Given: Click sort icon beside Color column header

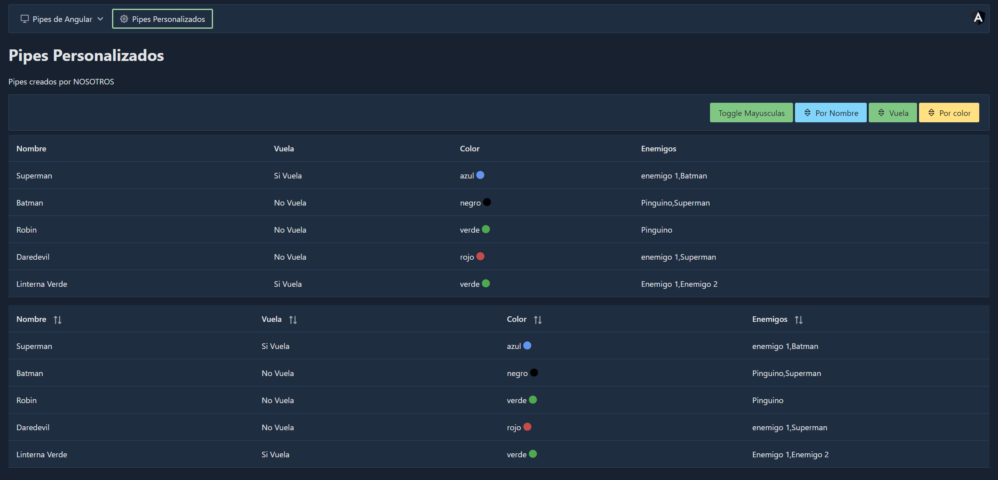Looking at the screenshot, I should (x=538, y=320).
